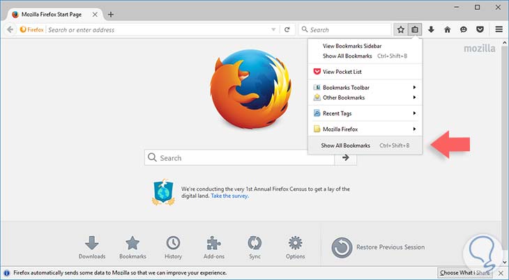Screen dimensions: 509x280
Task: Expand Other Bookmarks submenu
Action: click(x=365, y=98)
